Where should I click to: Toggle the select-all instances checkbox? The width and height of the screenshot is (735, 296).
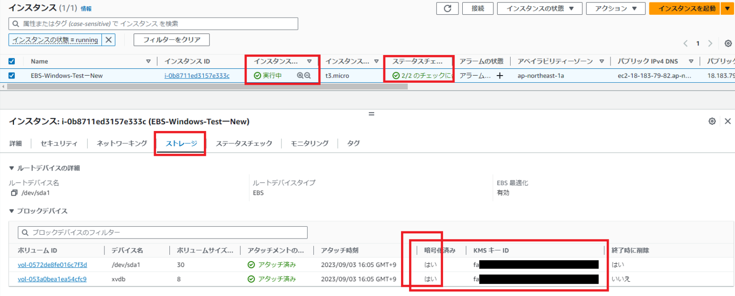point(12,61)
